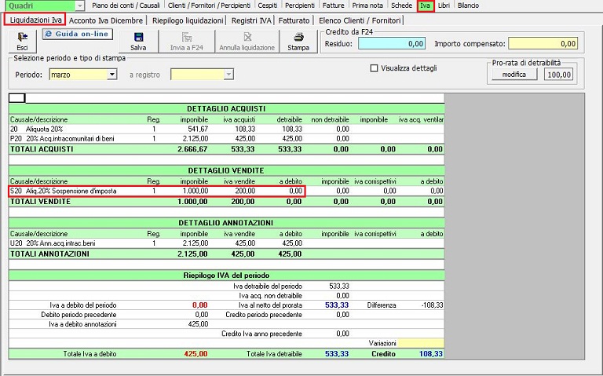Image resolution: width=603 pixels, height=376 pixels.
Task: Select the 20 Aliquota 20% purchases row
Action: tap(226, 130)
